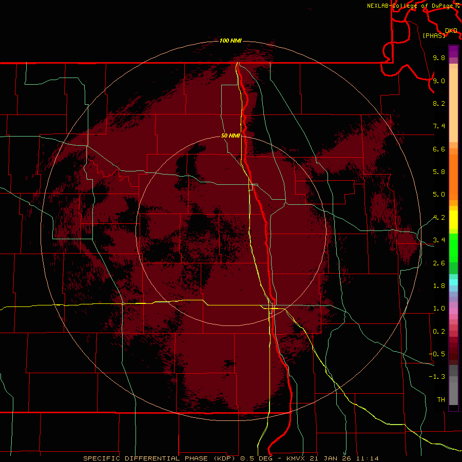Click the 5.8 scale value
The image size is (462, 462).
coord(439,172)
